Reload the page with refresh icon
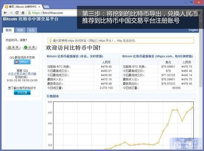The width and height of the screenshot is (204, 151). [x=17, y=13]
